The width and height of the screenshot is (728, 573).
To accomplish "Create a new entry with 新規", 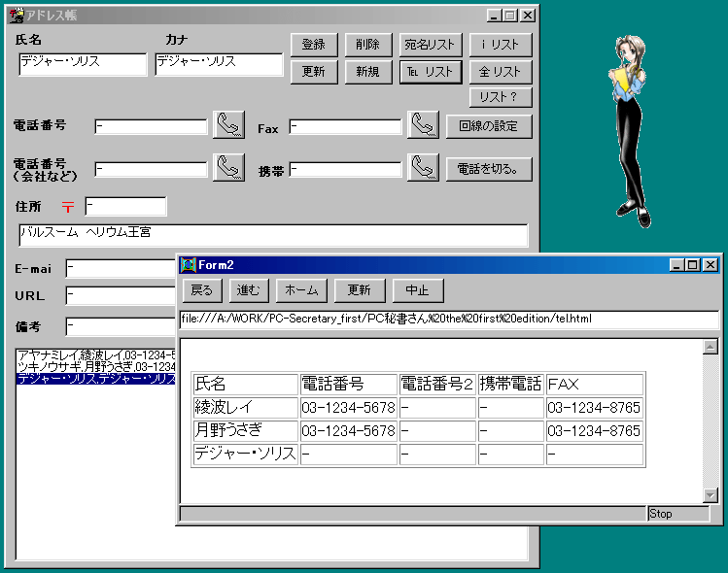I will 368,72.
